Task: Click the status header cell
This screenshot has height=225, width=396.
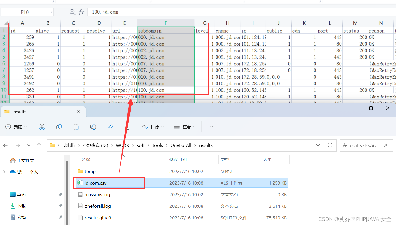Action: coord(355,31)
